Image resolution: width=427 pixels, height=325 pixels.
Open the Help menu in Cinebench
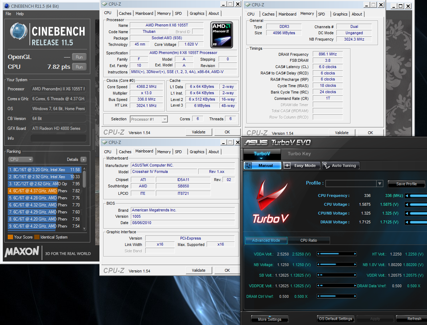tap(20, 14)
